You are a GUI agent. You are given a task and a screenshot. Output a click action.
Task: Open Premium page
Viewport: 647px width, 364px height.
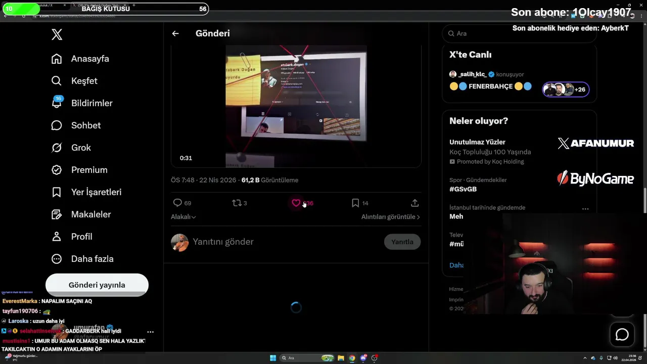(79, 170)
